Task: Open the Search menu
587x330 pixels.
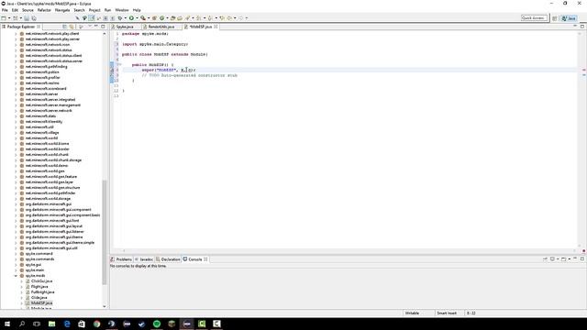Action: (x=79, y=10)
